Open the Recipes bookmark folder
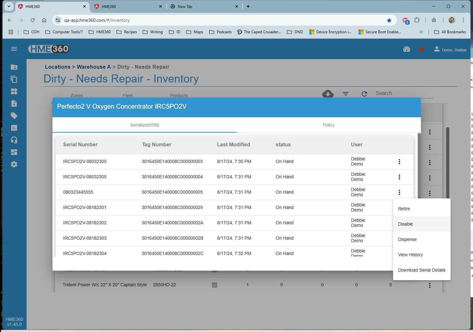 pos(127,32)
